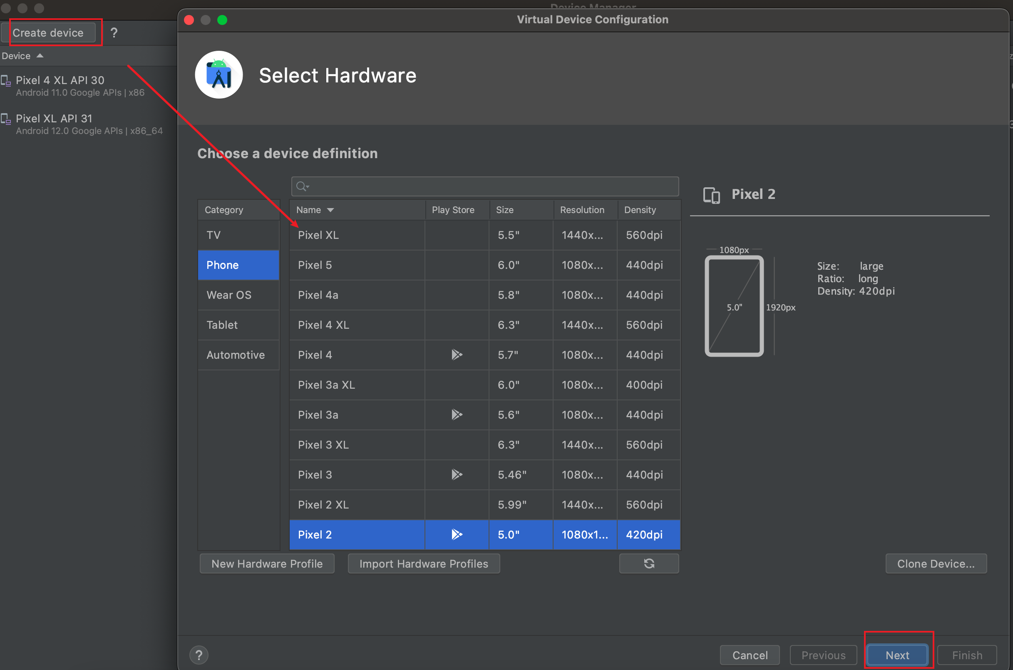This screenshot has height=670, width=1013.
Task: Select Pixel XL API 31 in Device Manager
Action: coord(88,124)
